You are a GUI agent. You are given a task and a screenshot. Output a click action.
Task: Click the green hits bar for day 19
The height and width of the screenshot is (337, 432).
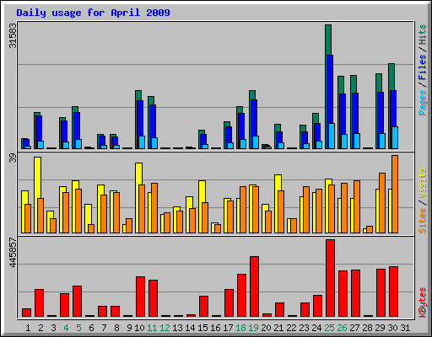(252, 95)
